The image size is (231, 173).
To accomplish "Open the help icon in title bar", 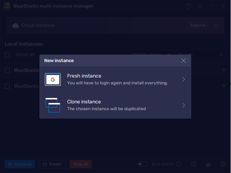I will (x=189, y=6).
